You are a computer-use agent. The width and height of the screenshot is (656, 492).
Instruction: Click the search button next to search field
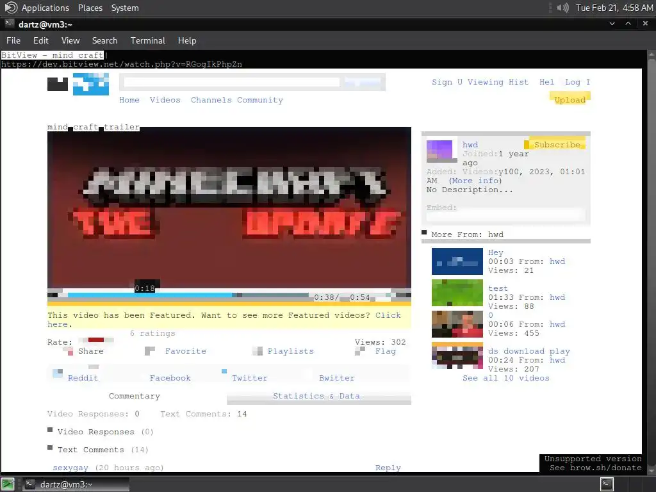[363, 82]
